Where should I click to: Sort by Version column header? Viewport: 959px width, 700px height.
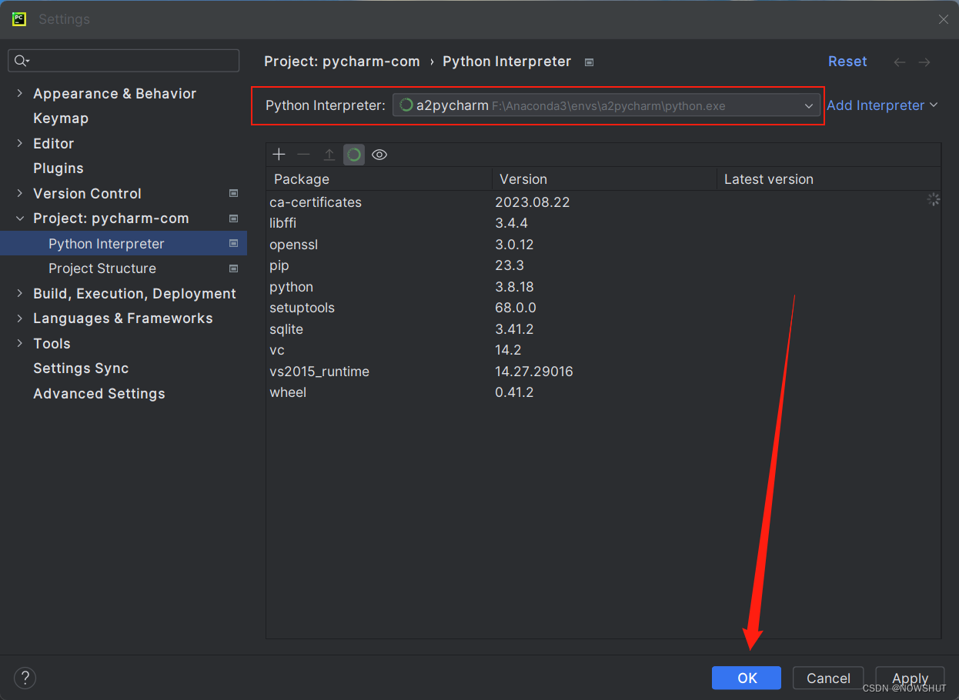[604, 179]
